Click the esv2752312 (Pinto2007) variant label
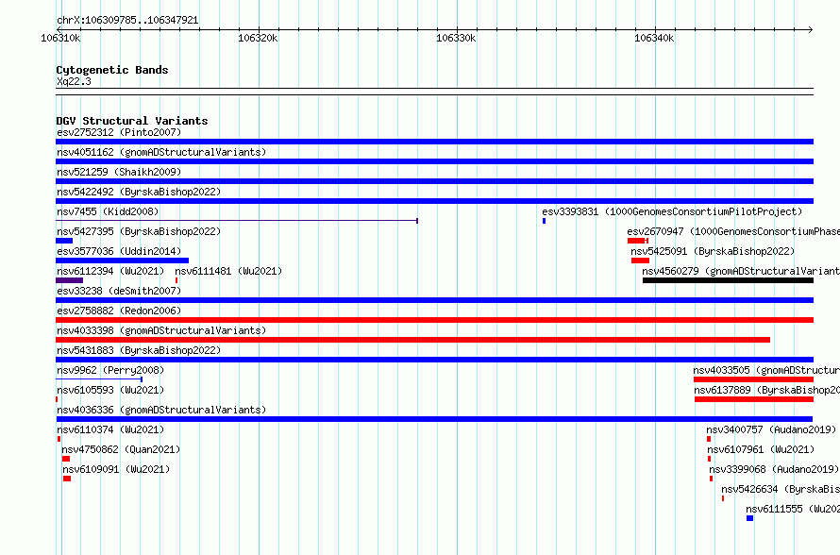Viewport: 840px width, 555px height. point(119,132)
